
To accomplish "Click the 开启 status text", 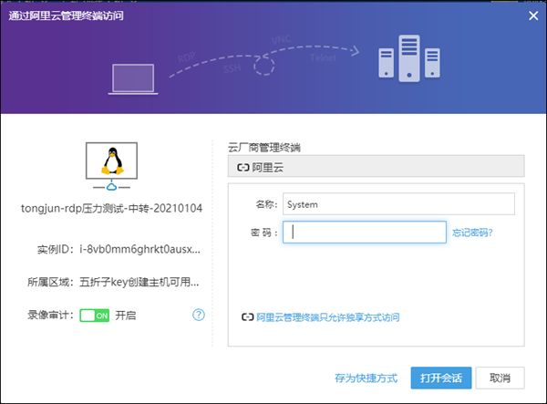I will coord(126,316).
